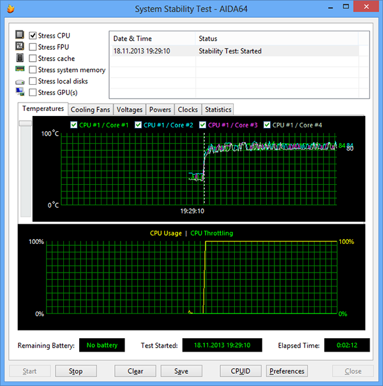Click the Clear button

(x=135, y=371)
